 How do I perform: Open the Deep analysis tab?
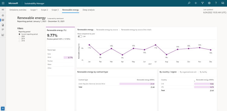tap(89, 10)
